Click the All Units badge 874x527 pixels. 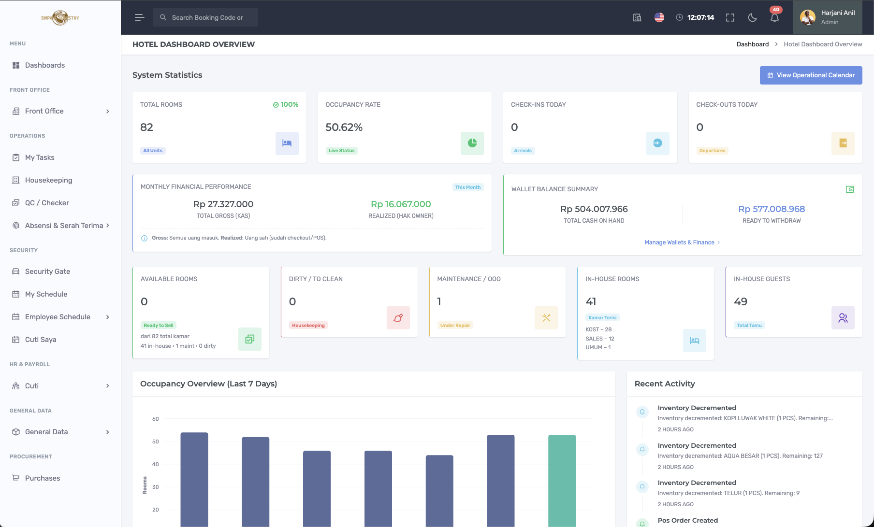point(153,151)
